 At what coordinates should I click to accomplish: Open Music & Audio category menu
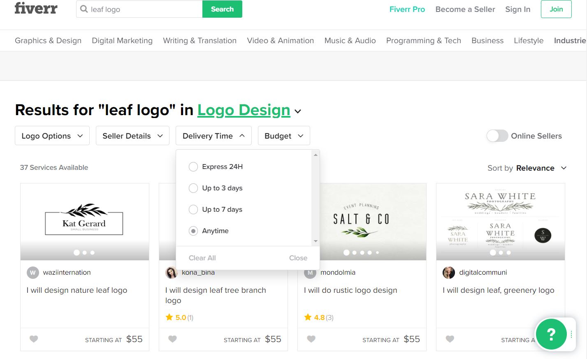click(x=350, y=40)
